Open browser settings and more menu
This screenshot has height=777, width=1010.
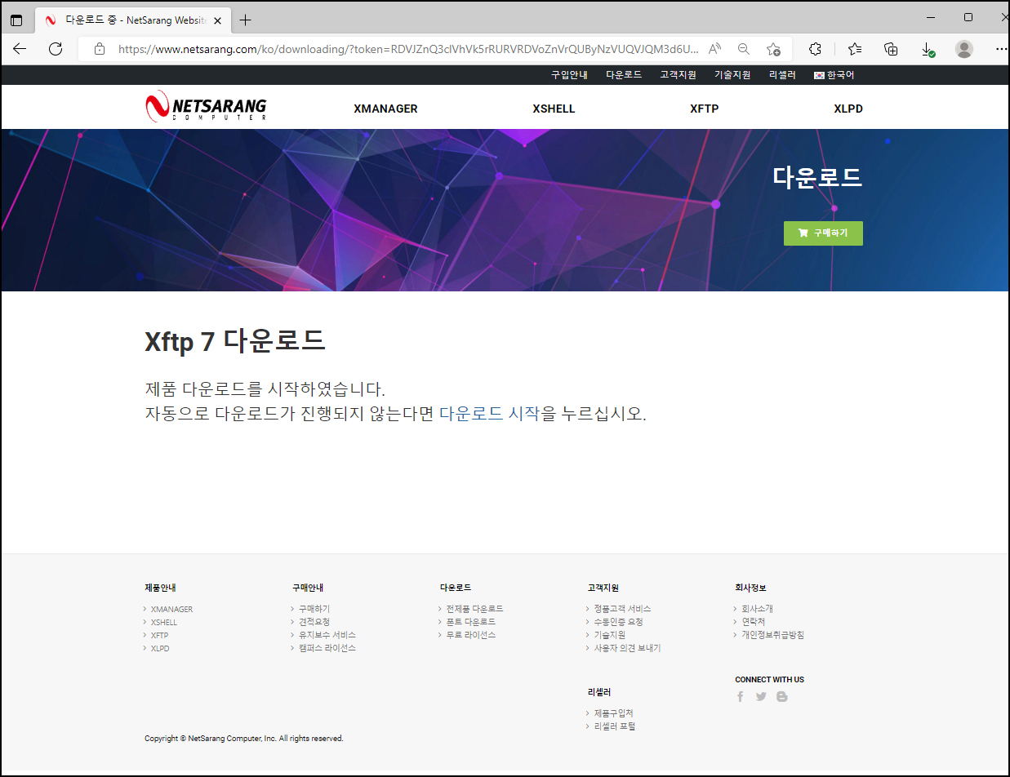pos(1002,49)
